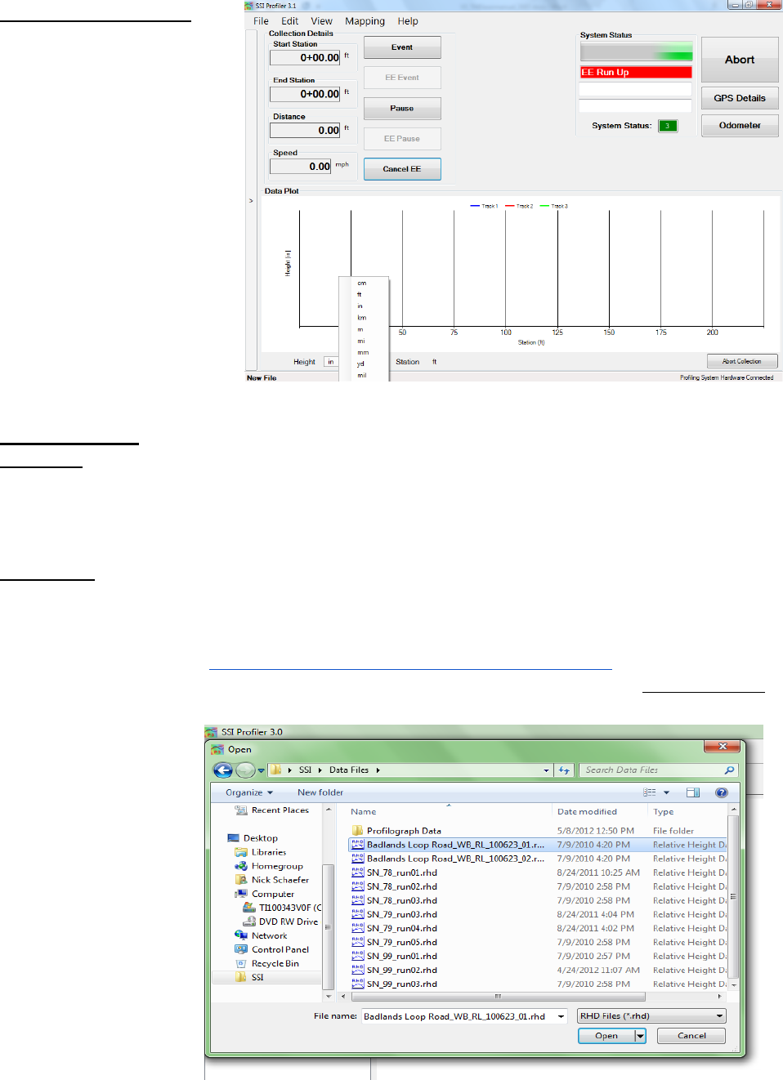Select the Profilograph Data folder icon
Viewport: 783px width, 1080px height.
click(357, 830)
